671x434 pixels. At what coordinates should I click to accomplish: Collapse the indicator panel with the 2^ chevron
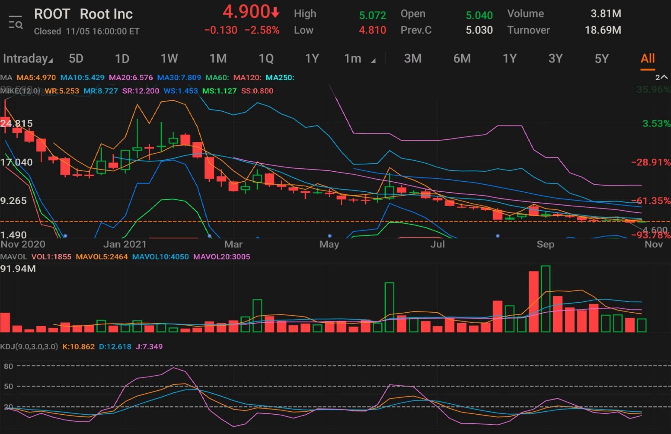click(x=661, y=77)
